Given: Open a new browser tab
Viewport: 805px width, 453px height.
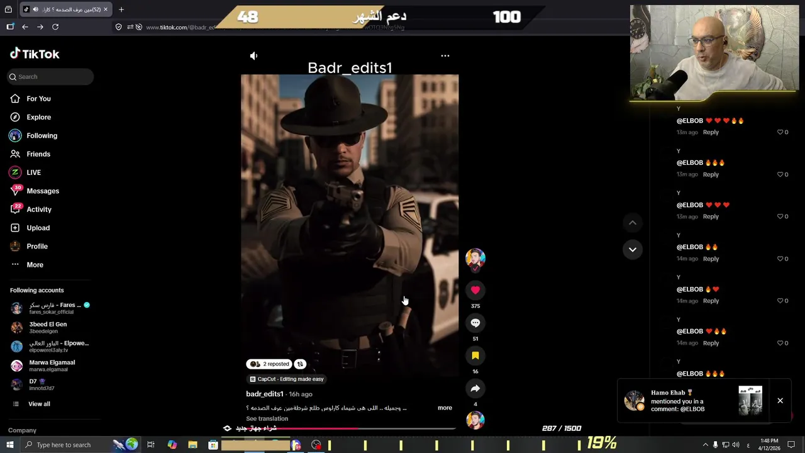Looking at the screenshot, I should point(121,9).
